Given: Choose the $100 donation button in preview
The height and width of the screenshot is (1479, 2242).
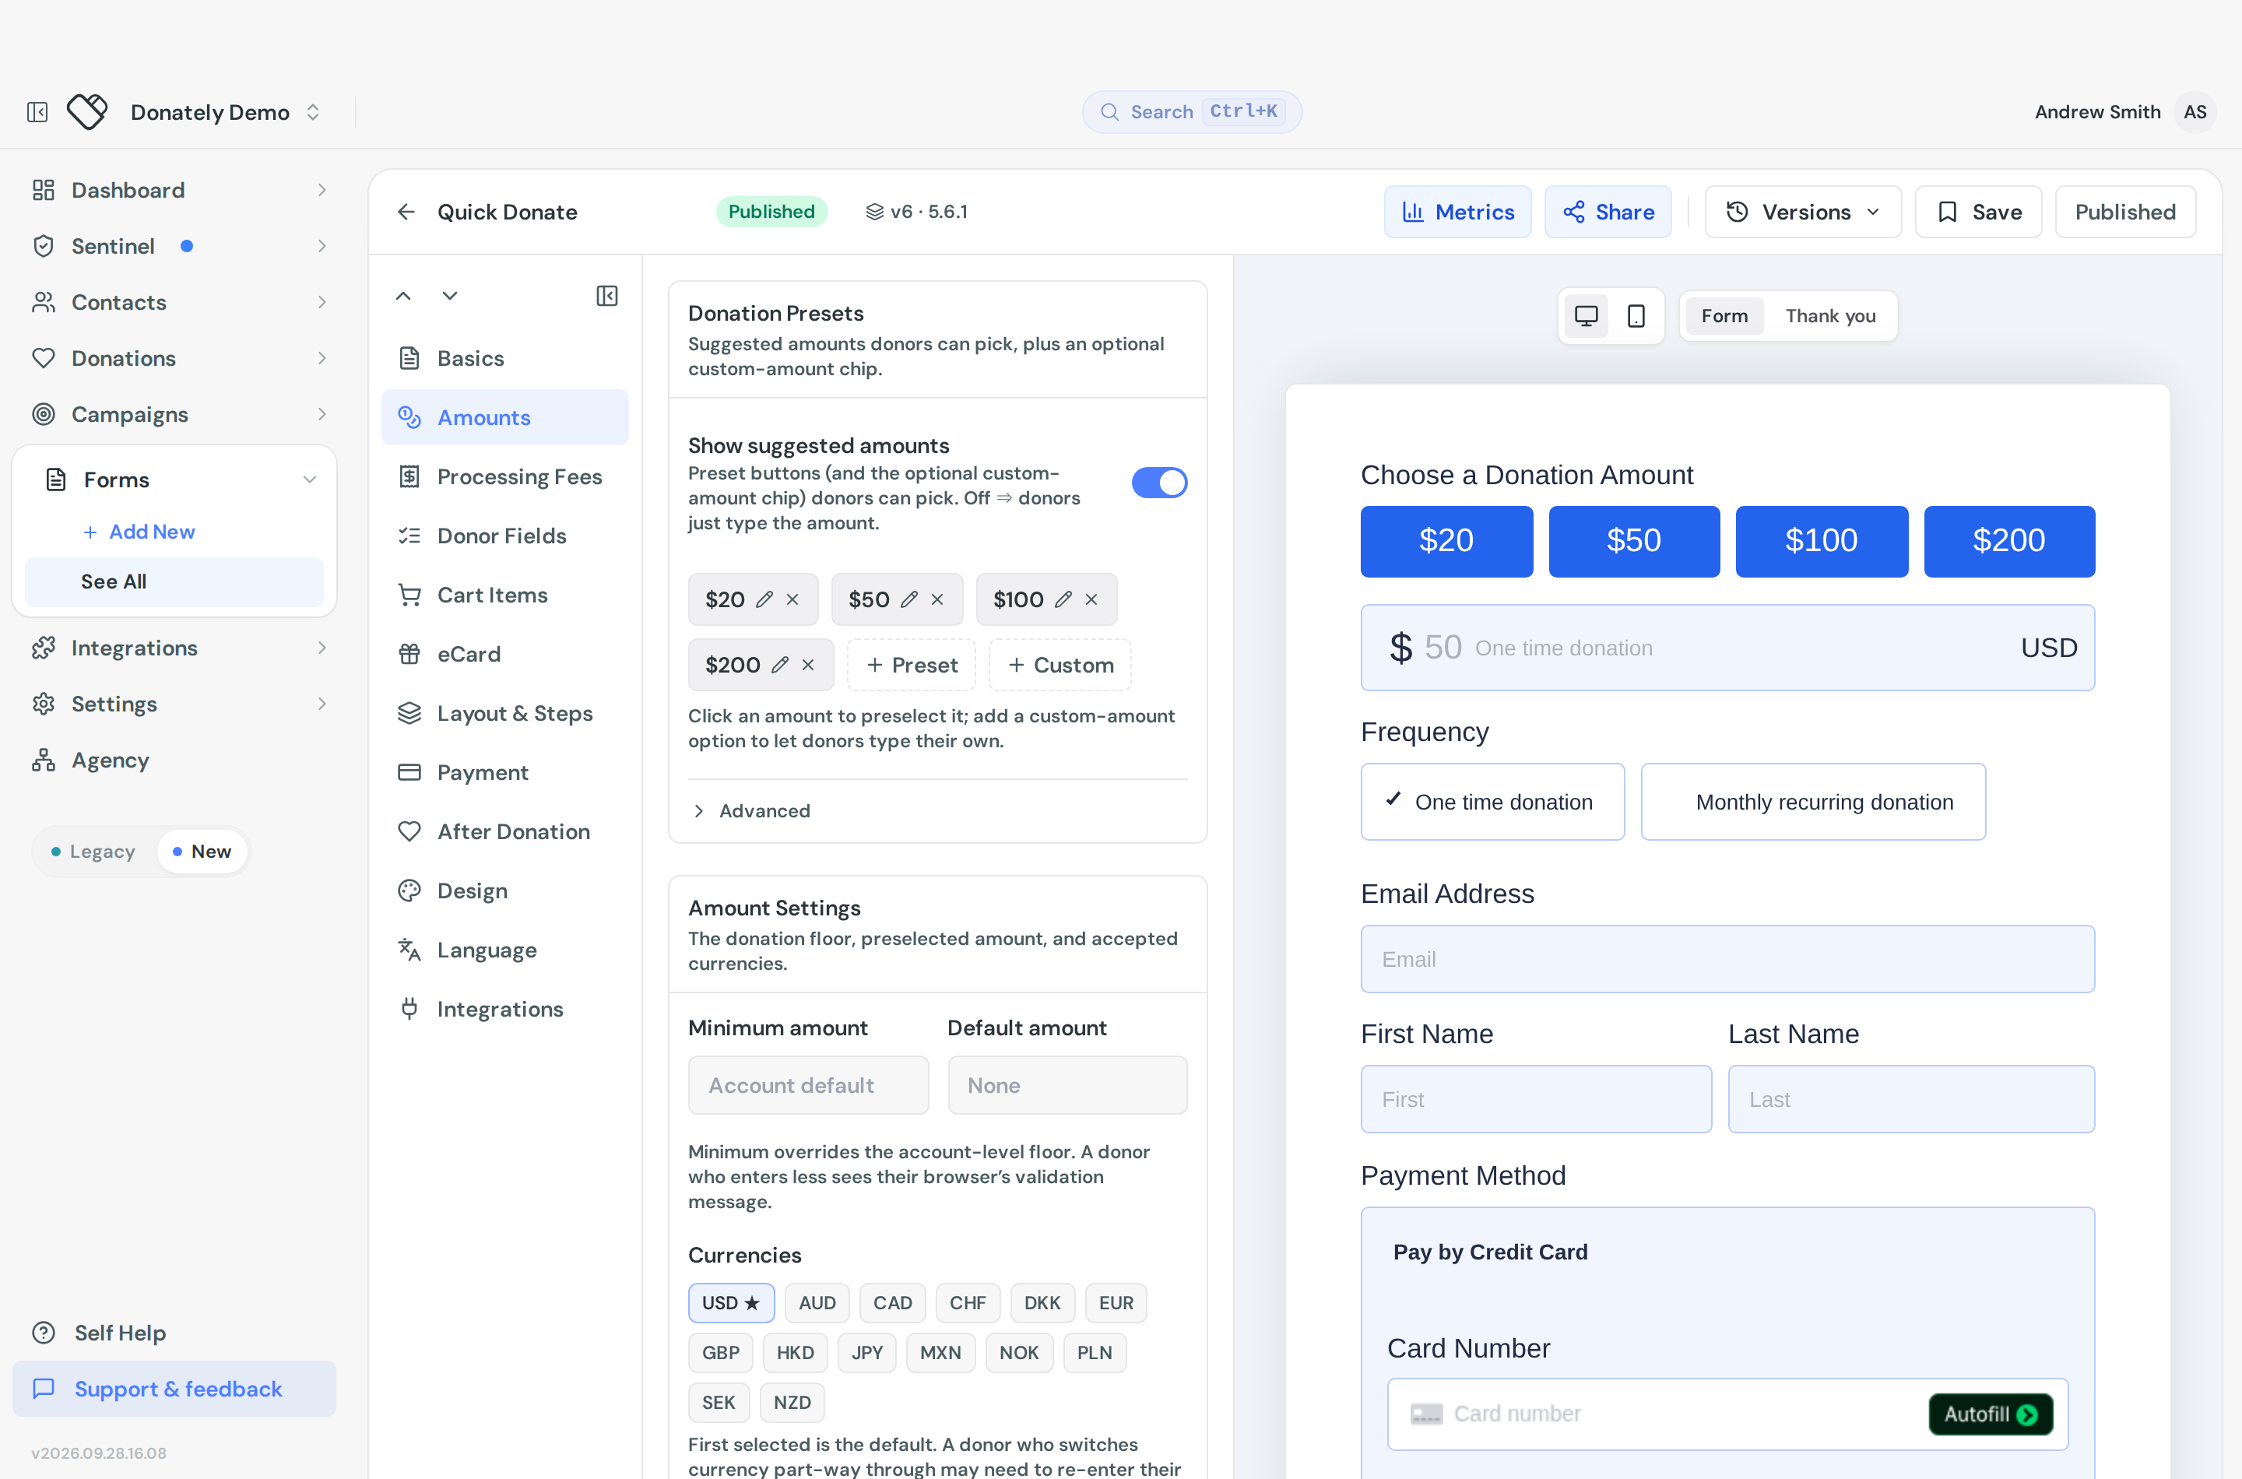Looking at the screenshot, I should 1822,542.
